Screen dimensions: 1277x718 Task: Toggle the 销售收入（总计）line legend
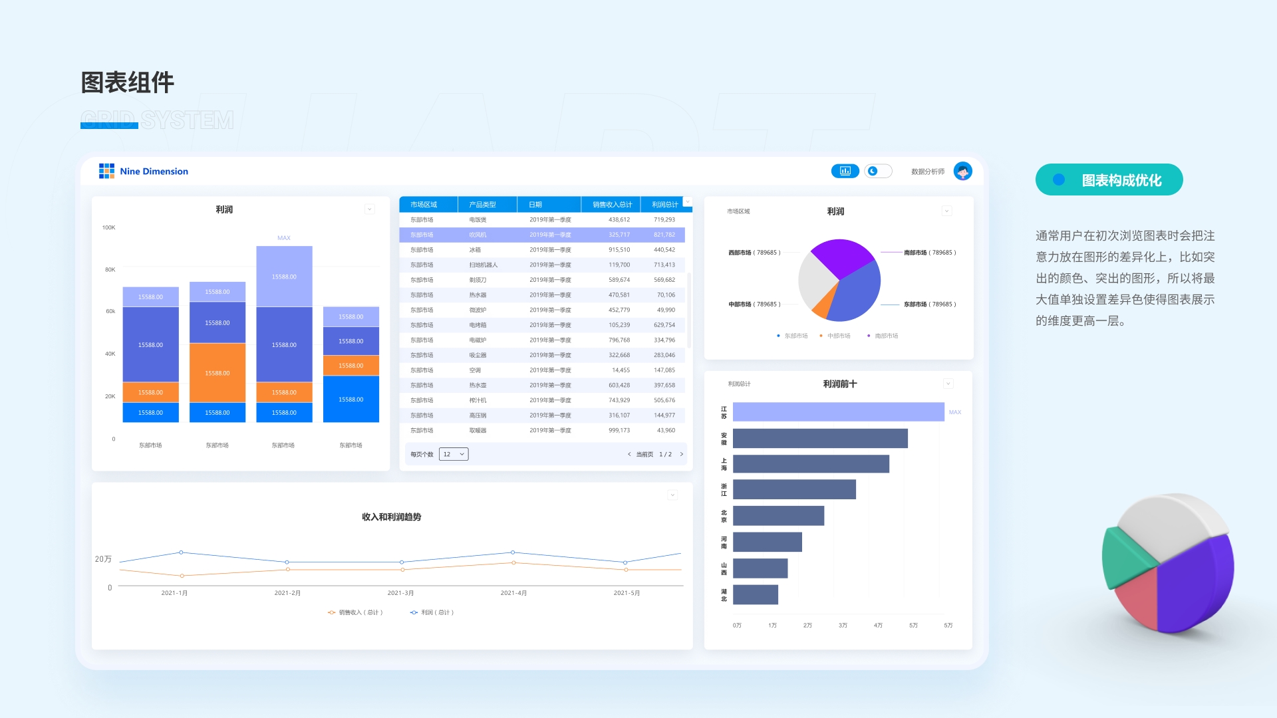click(x=356, y=612)
